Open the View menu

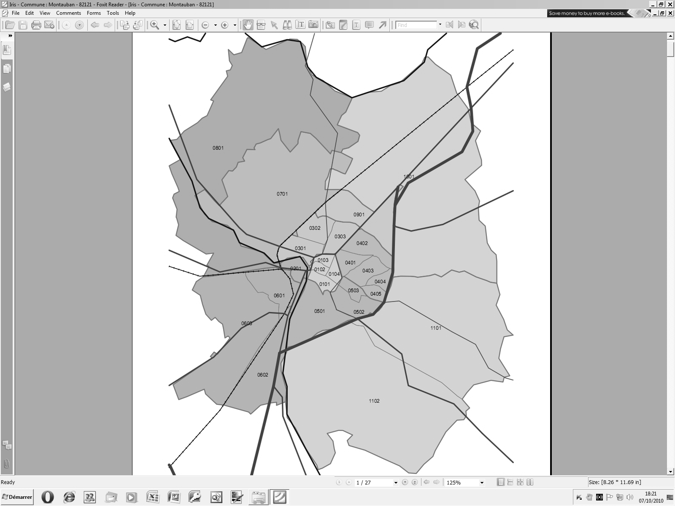tap(45, 13)
